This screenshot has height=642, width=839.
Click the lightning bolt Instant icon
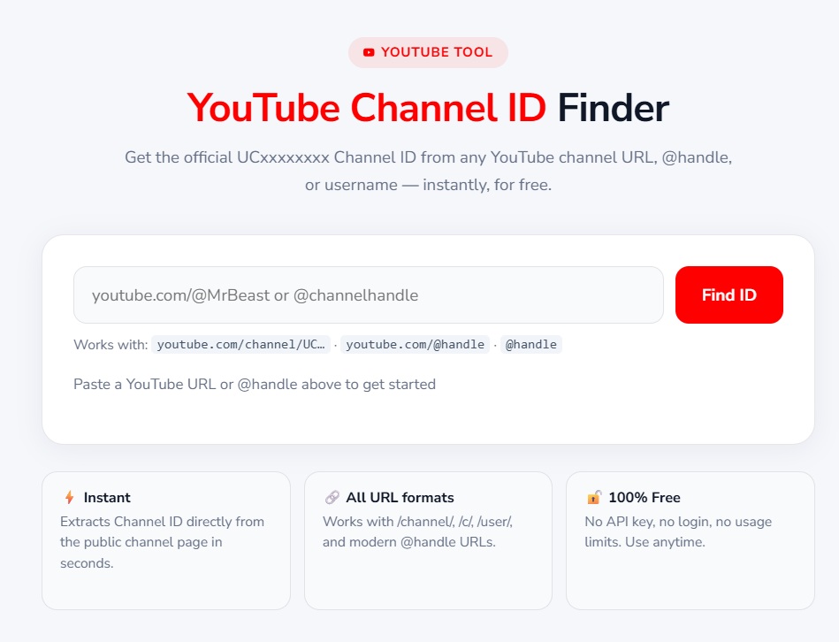tap(70, 498)
